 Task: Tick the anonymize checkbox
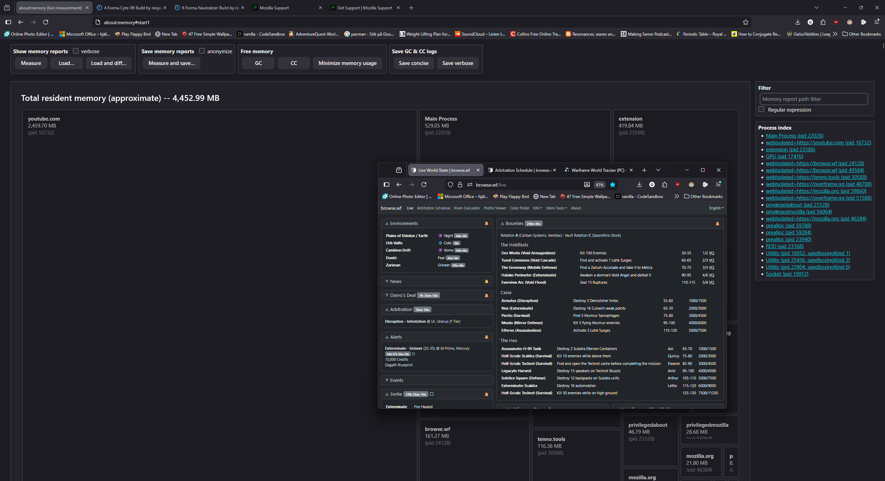(x=202, y=51)
